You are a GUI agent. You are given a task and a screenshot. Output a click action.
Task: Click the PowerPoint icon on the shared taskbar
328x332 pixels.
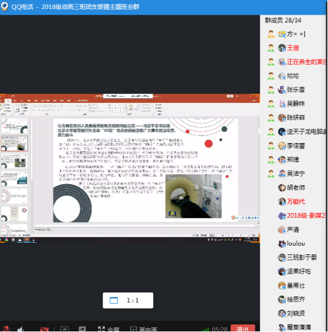click(27, 240)
